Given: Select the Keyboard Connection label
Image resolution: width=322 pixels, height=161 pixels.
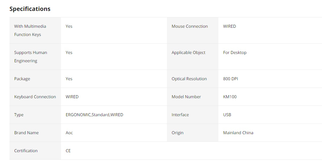Looking at the screenshot, I should tap(35, 97).
